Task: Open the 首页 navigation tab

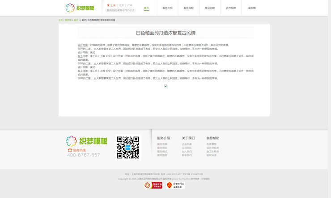Action: [146, 8]
